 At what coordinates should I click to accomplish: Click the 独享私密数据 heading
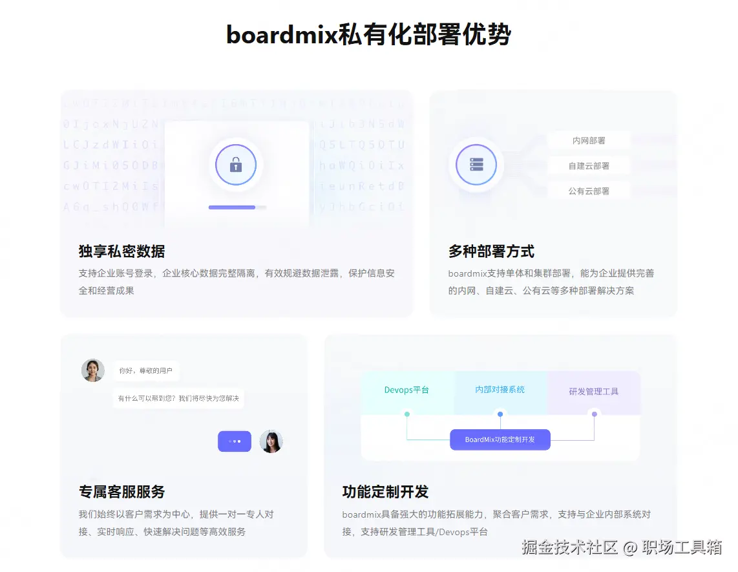click(122, 251)
